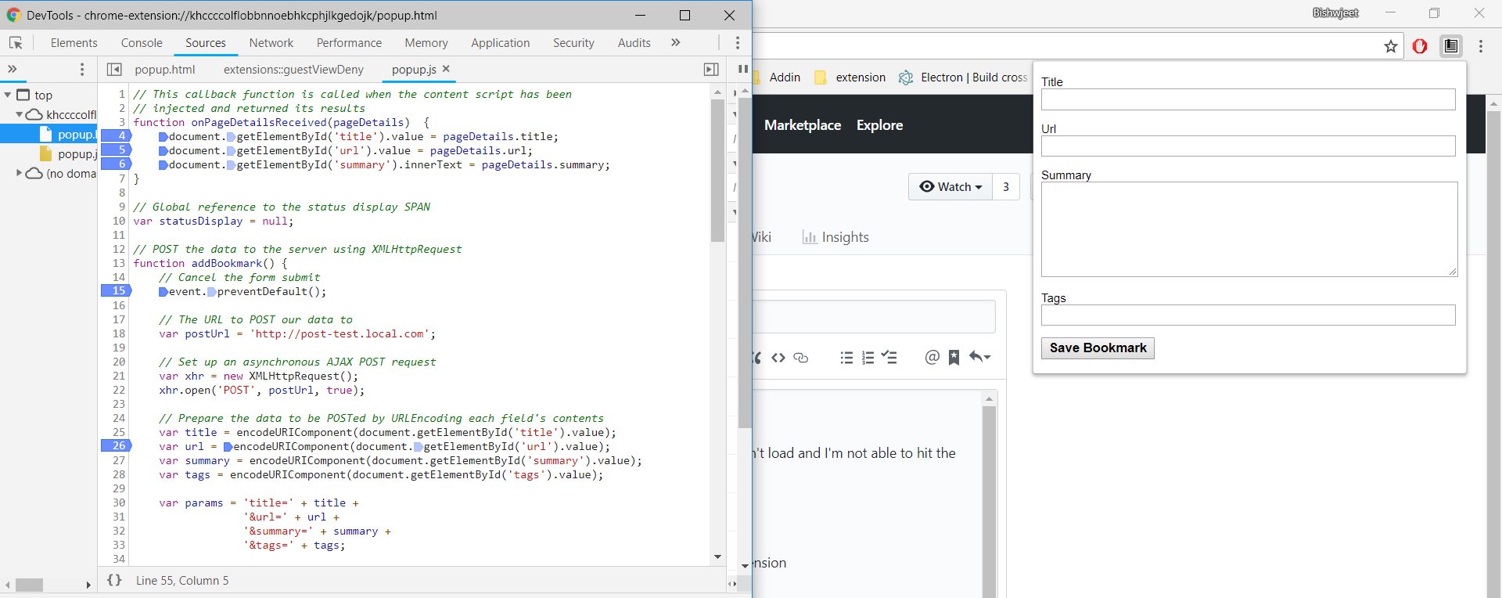Open DevTools more tabs chevron
This screenshot has width=1502, height=598.
tap(675, 42)
